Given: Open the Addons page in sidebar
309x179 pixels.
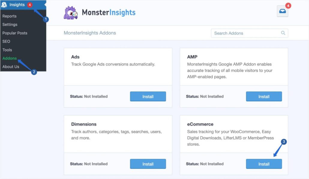Looking at the screenshot, I should (x=10, y=58).
